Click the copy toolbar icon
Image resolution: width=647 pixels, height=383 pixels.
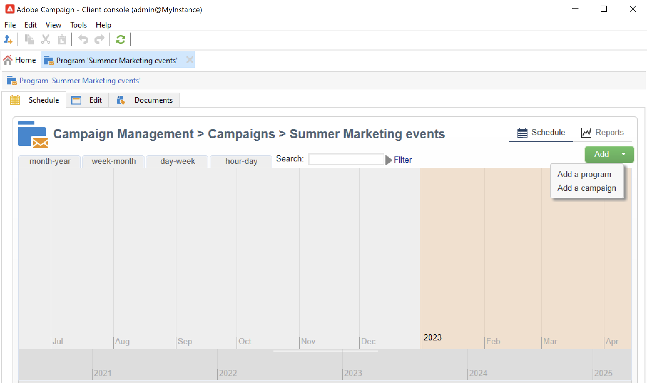[x=29, y=39]
